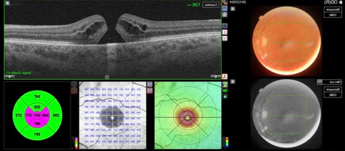This screenshot has width=345, height=151.
Task: Click the Couches layers button
Action: point(211,5)
